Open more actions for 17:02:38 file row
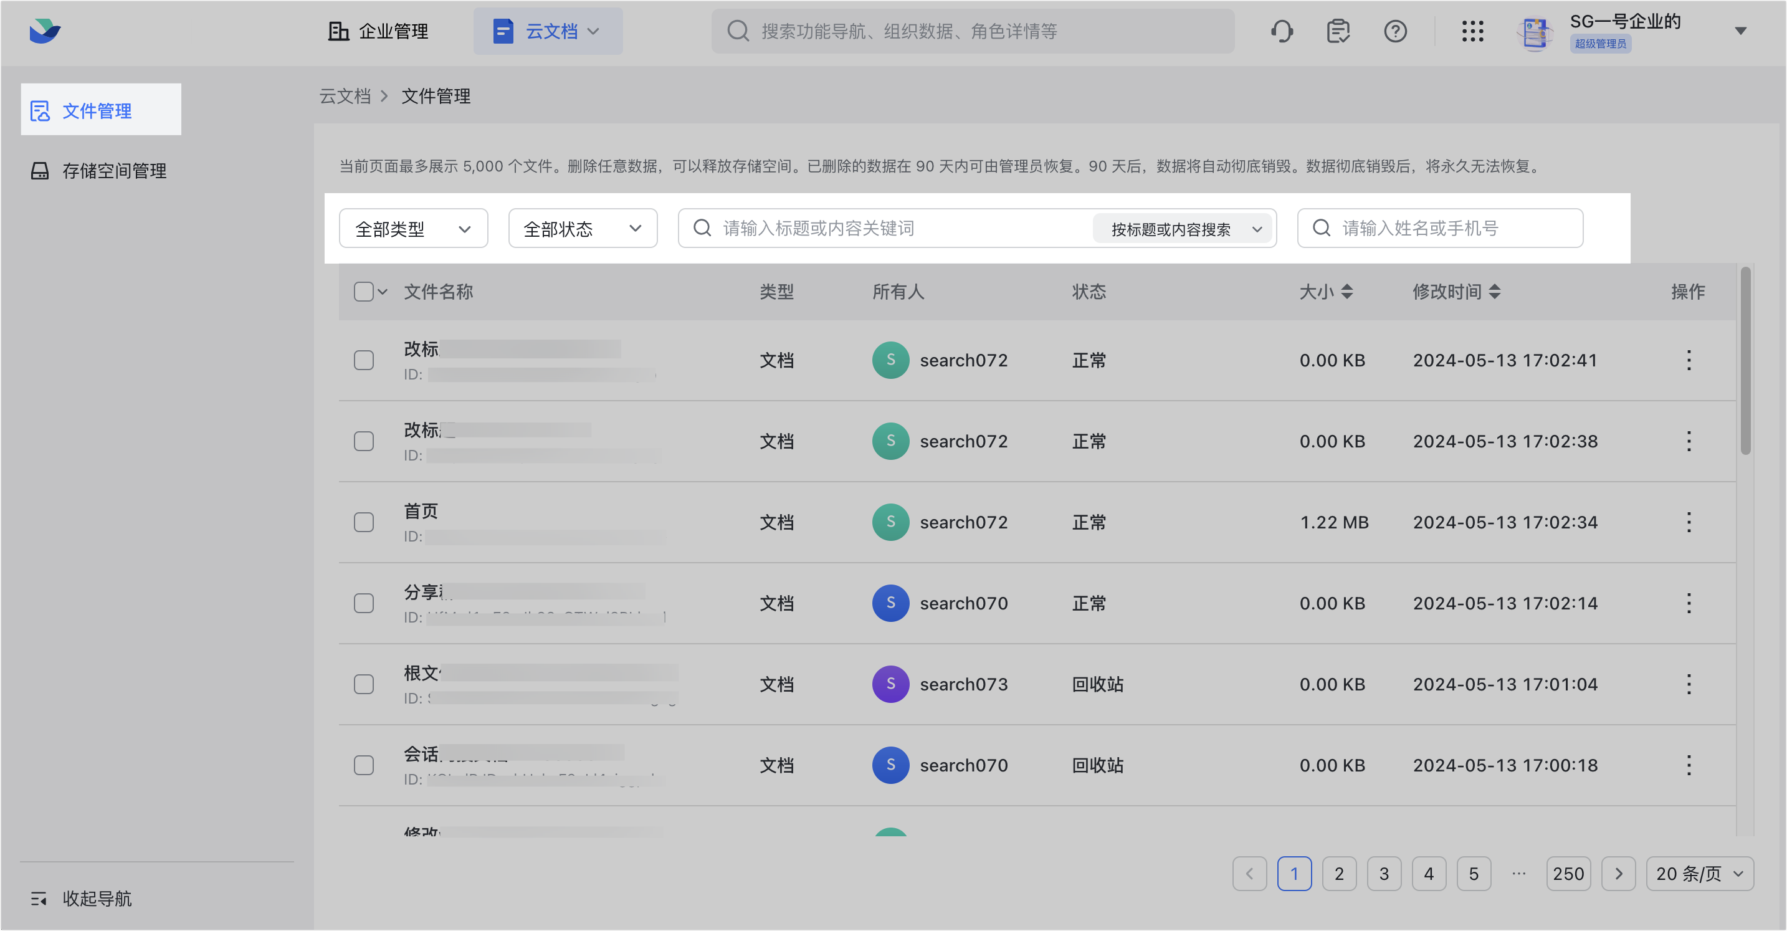1787x931 pixels. [x=1689, y=441]
